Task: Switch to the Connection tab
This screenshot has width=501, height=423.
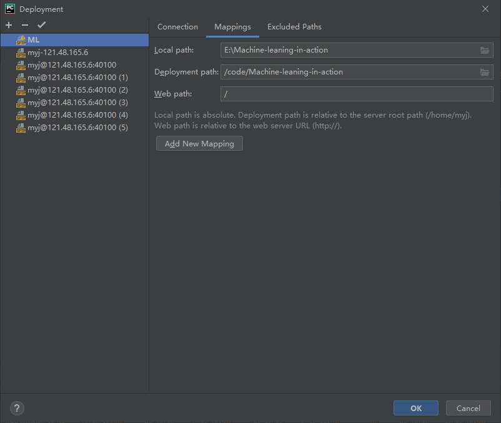Action: click(x=177, y=27)
